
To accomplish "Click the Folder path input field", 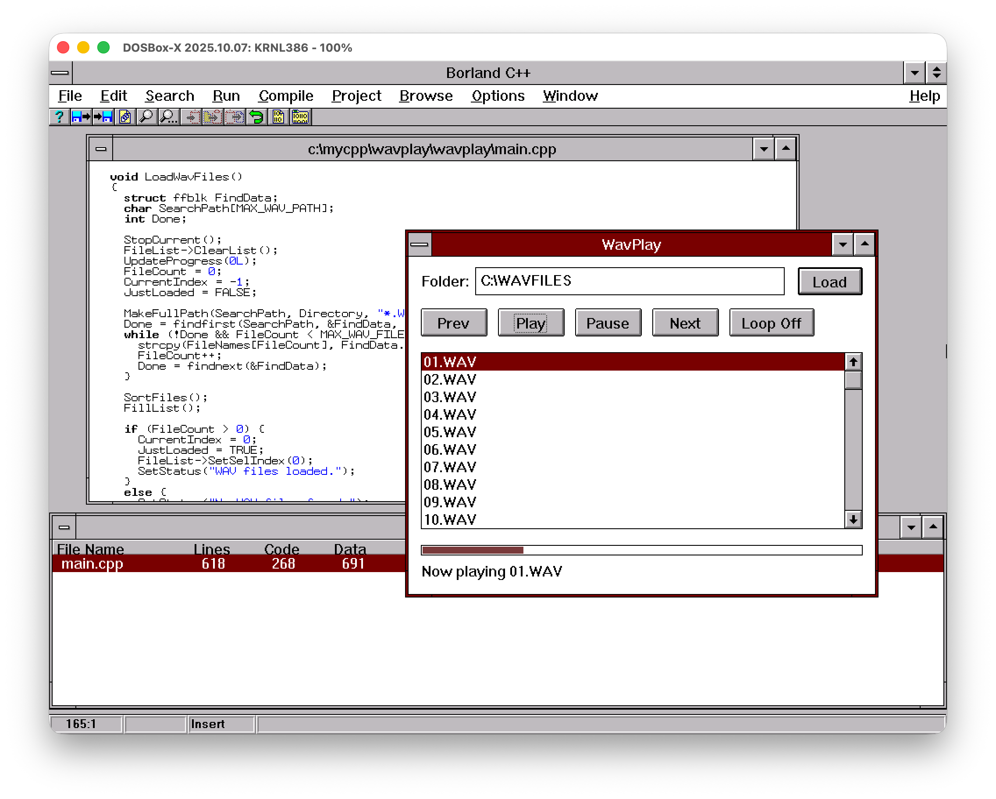I will point(630,281).
